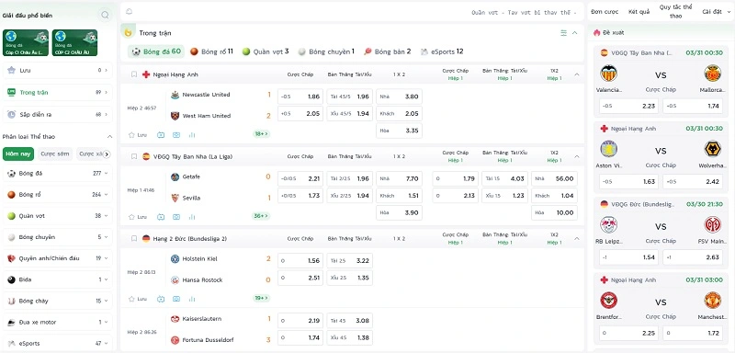The width and height of the screenshot is (735, 353).
Task: Open live stream icon for Newcastle match
Action: coord(161,134)
